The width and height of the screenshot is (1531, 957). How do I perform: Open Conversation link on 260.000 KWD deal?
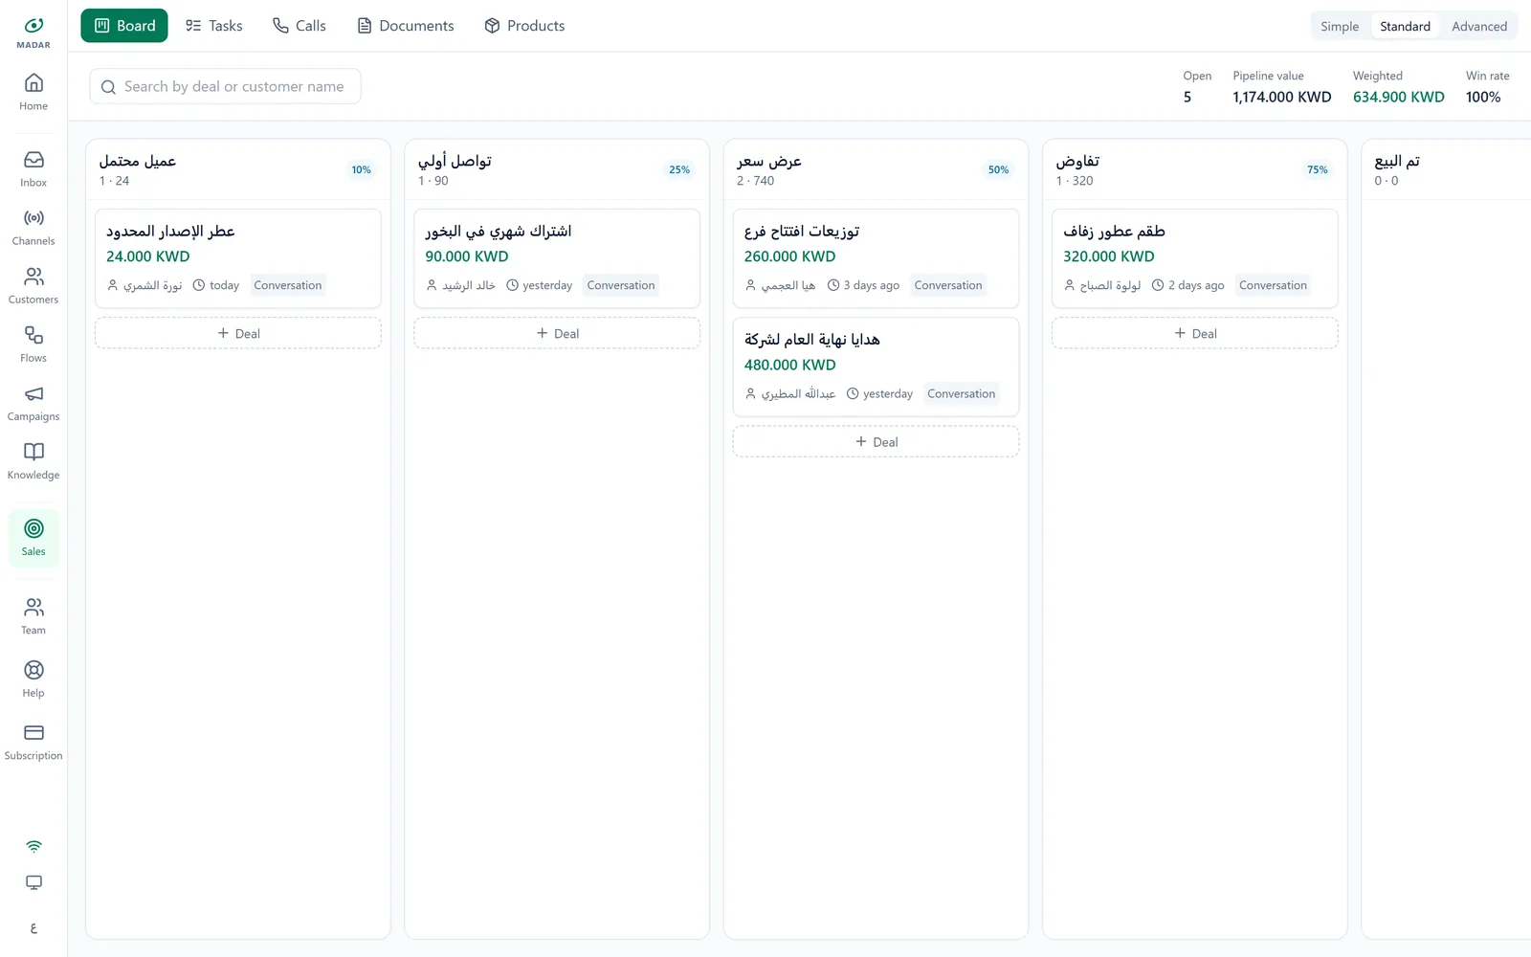(x=948, y=285)
